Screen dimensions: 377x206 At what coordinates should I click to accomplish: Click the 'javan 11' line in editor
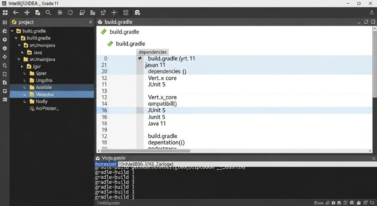pos(155,65)
